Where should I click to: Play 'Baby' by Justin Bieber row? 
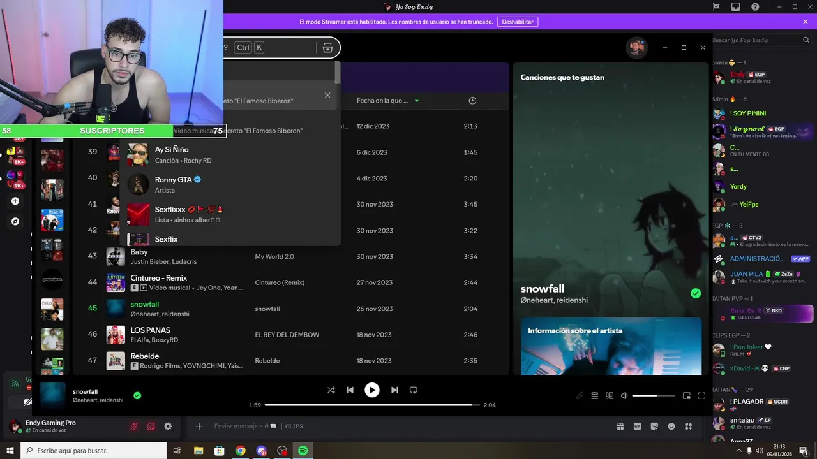click(290, 257)
